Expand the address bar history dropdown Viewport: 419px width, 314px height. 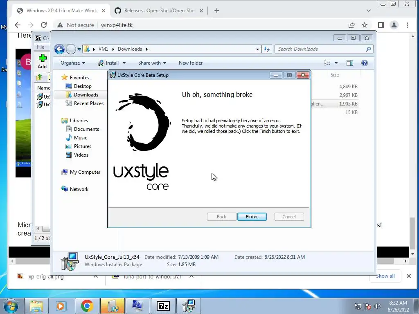(x=257, y=49)
